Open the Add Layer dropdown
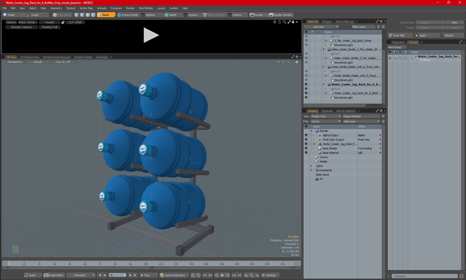The height and width of the screenshot is (280, 466). click(x=361, y=121)
